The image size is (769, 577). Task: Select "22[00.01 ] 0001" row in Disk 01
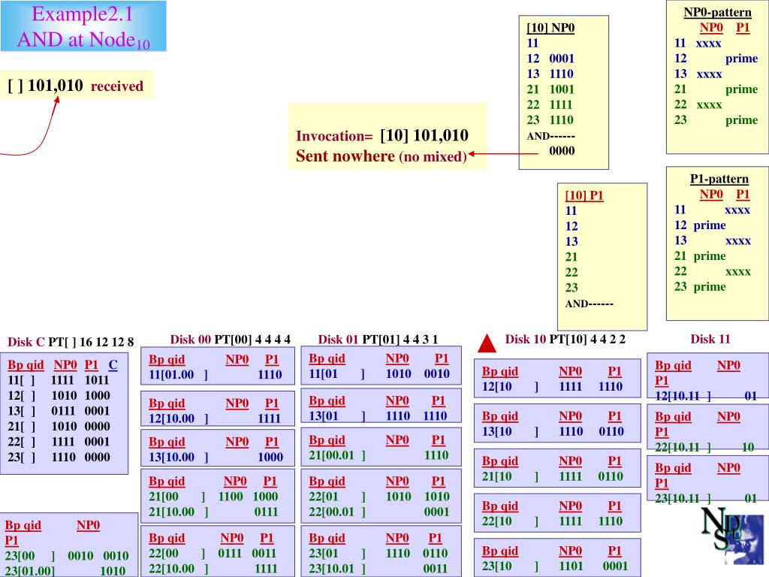tap(378, 512)
